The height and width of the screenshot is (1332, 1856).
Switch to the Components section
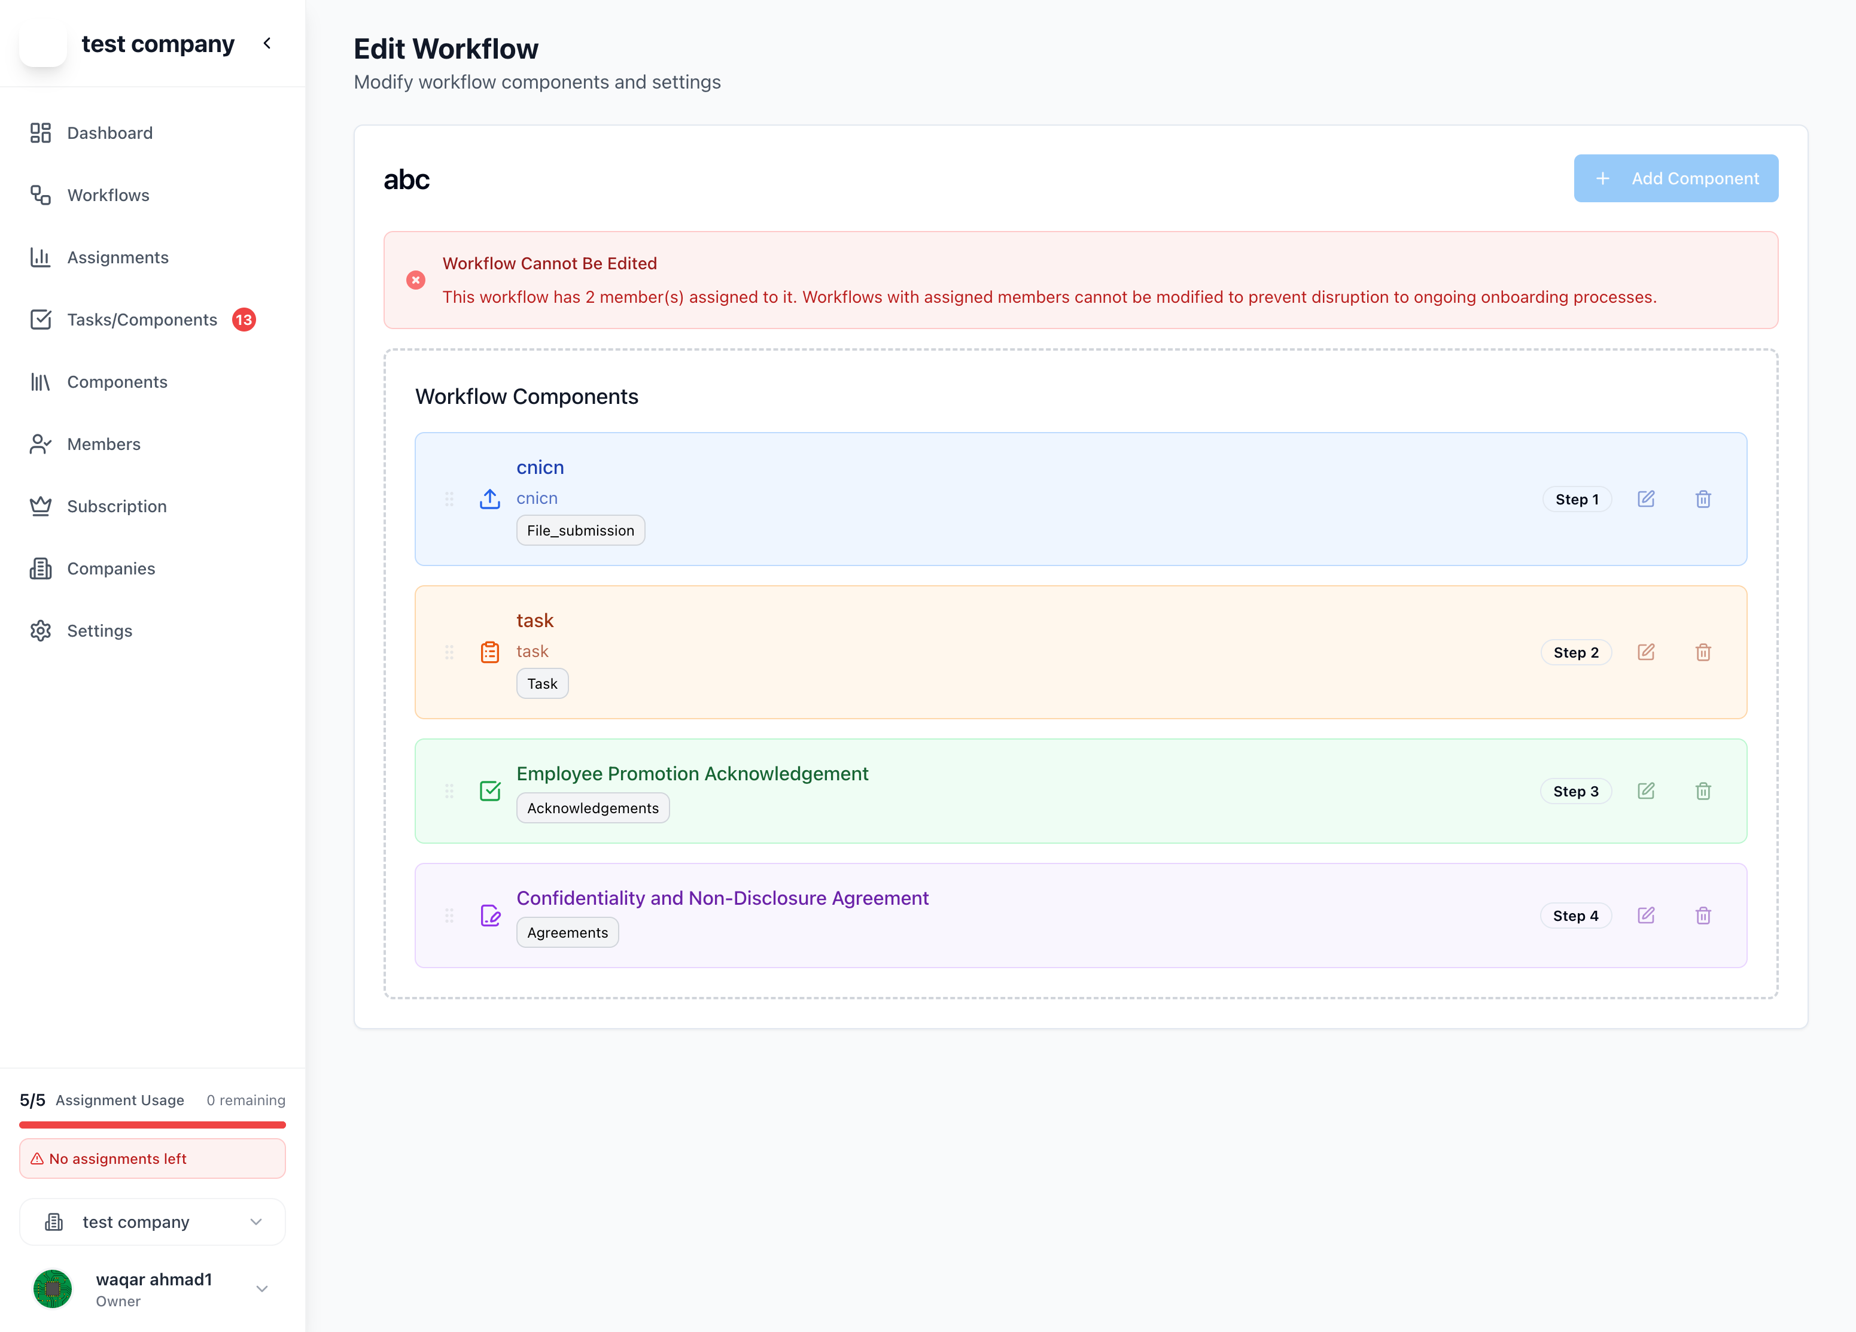point(117,381)
